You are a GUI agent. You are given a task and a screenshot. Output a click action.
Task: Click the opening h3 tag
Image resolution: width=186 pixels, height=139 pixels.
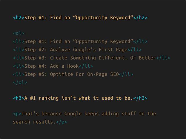pyautogui.click(x=19, y=98)
